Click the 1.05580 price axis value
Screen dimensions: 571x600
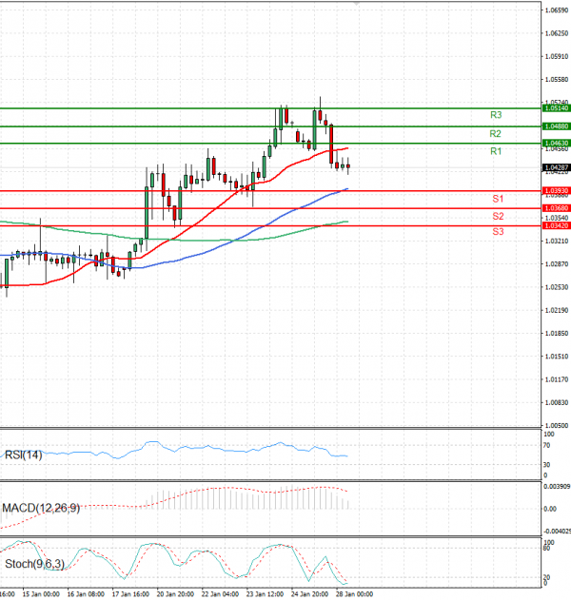pyautogui.click(x=557, y=80)
